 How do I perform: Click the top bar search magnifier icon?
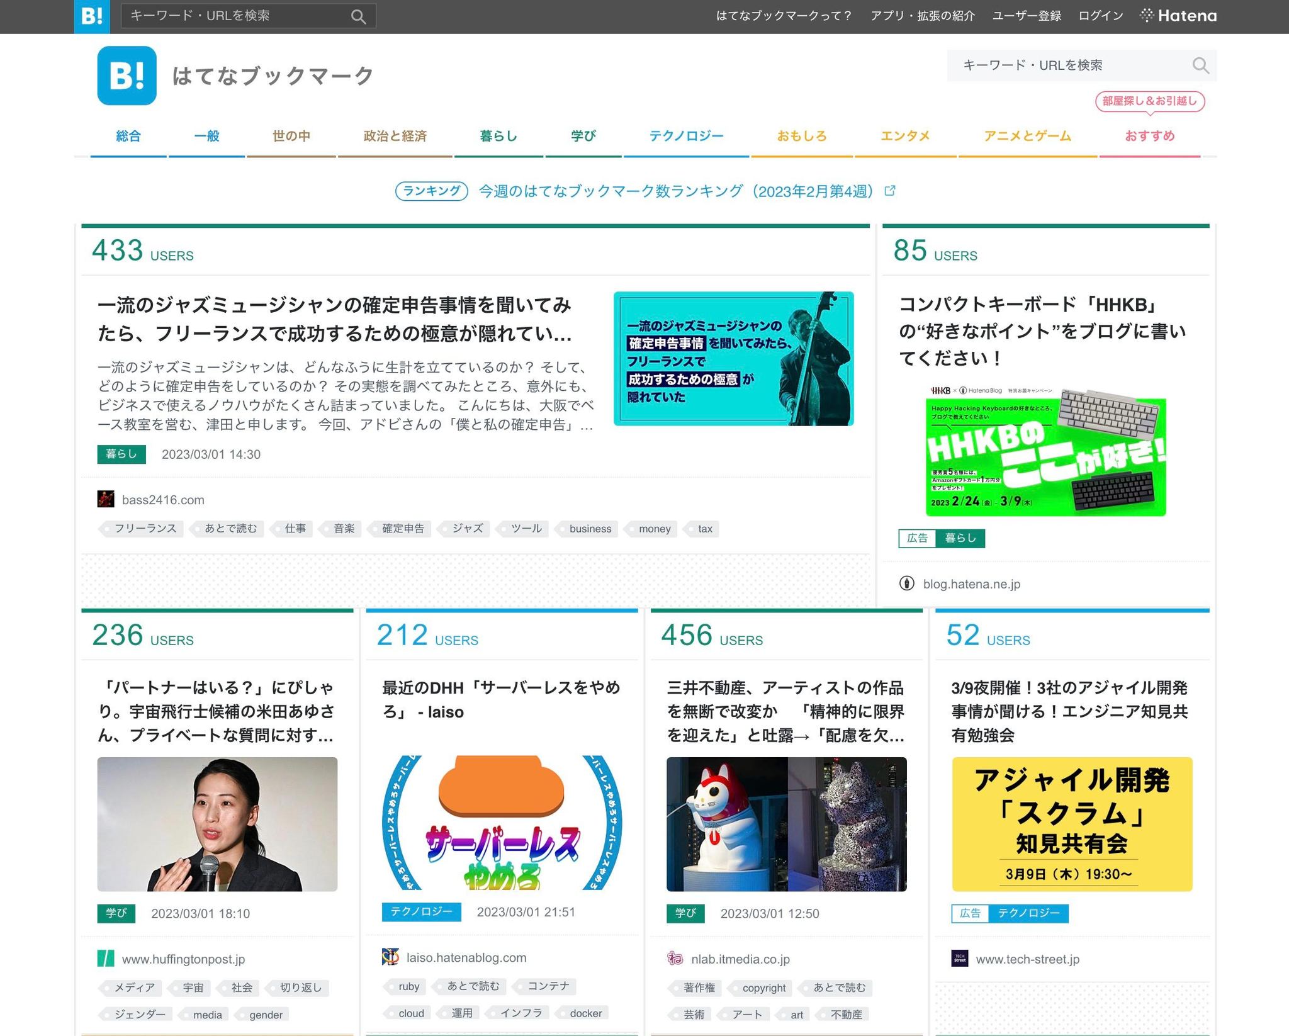(358, 16)
